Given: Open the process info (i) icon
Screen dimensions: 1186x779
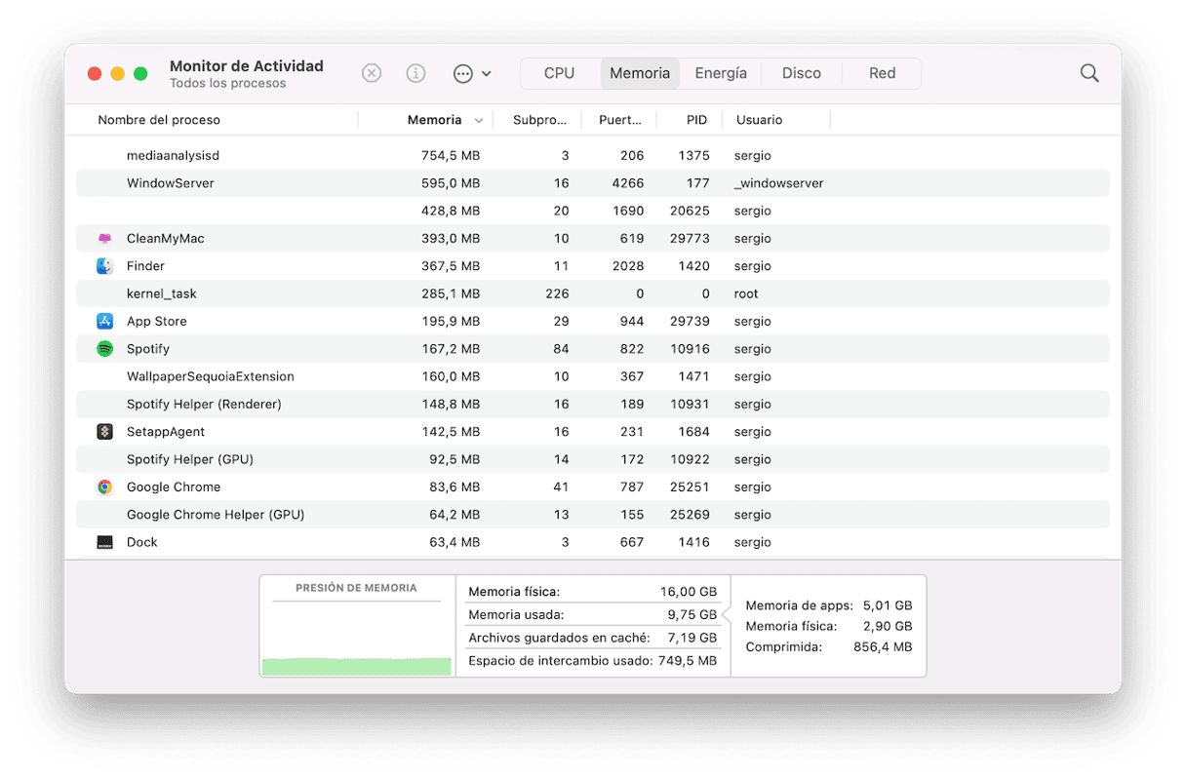Looking at the screenshot, I should coord(415,73).
